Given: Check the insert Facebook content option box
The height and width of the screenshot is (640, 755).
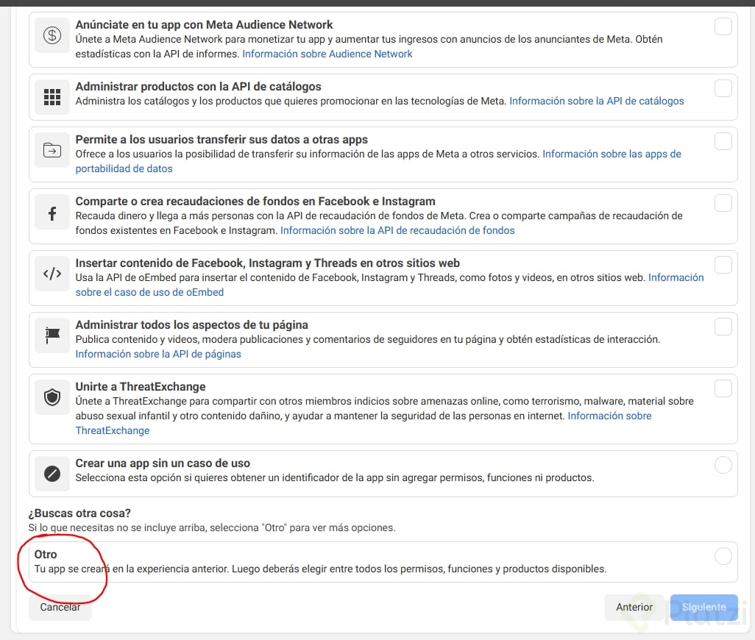Looking at the screenshot, I should click(x=723, y=265).
